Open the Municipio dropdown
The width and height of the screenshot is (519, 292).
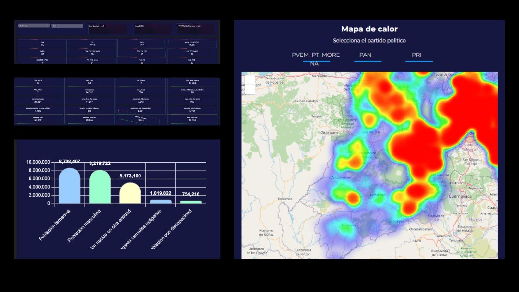click(x=34, y=26)
